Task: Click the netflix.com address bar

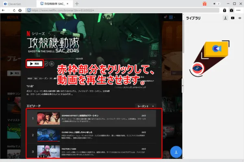Action: pos(122,10)
